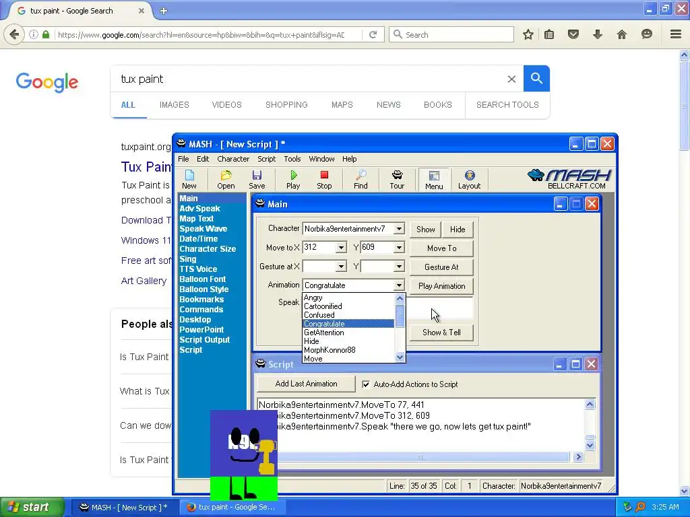Image resolution: width=690 pixels, height=517 pixels.
Task: Go back using Firefox back arrow
Action: [15, 34]
